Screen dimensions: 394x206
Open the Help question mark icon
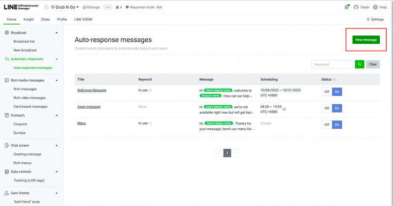point(375,7)
